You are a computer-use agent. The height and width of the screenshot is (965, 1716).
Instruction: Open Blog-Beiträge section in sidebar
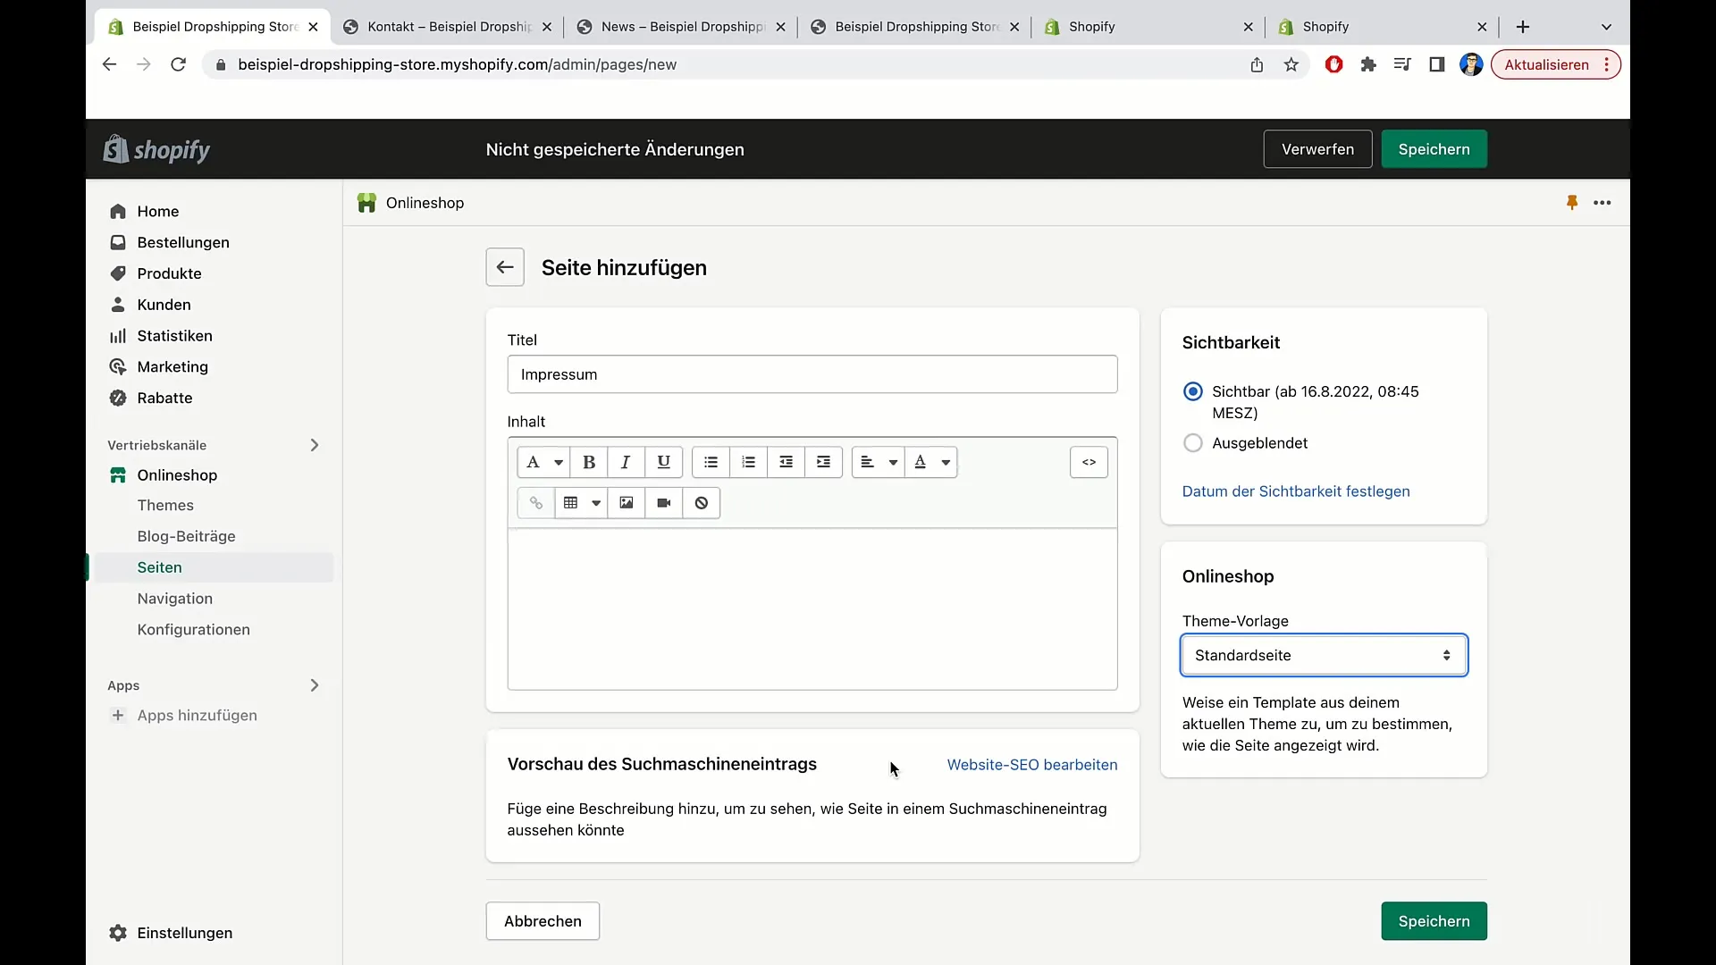pos(186,536)
